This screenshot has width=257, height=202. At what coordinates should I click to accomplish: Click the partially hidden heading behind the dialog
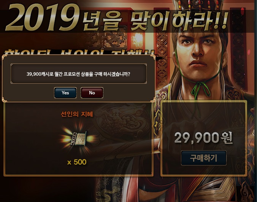[x=79, y=52]
